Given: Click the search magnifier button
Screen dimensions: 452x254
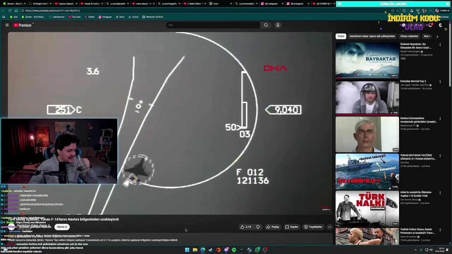Looking at the screenshot, I should click(266, 25).
